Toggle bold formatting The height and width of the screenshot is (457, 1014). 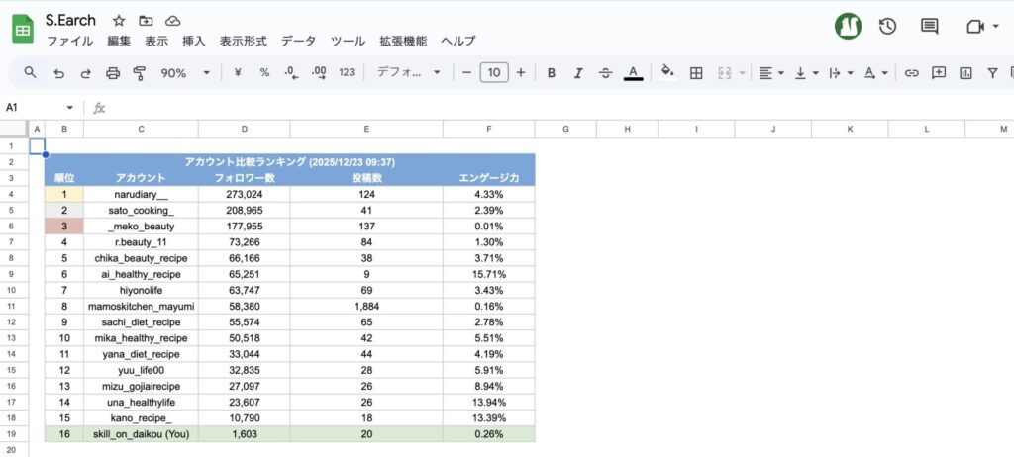tap(551, 73)
